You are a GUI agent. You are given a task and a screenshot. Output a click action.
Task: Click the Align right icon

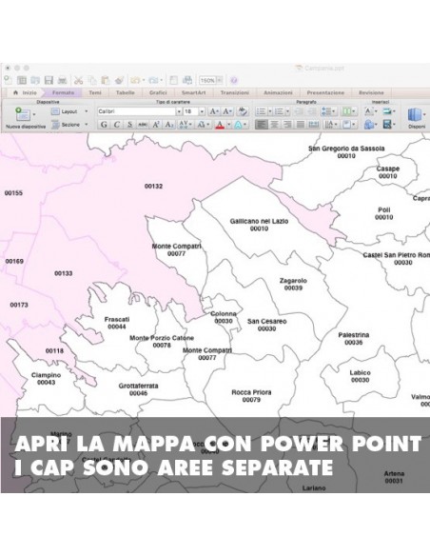coord(287,125)
